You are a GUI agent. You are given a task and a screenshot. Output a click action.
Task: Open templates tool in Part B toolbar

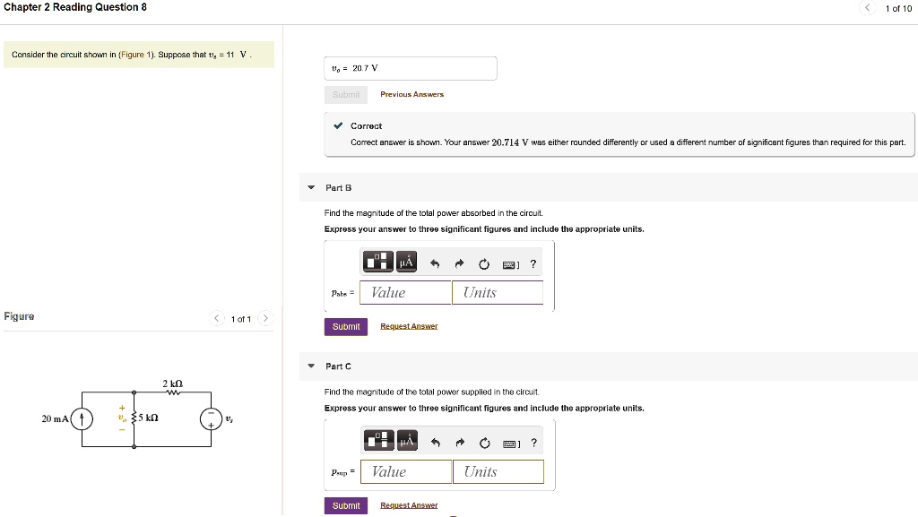tap(378, 262)
